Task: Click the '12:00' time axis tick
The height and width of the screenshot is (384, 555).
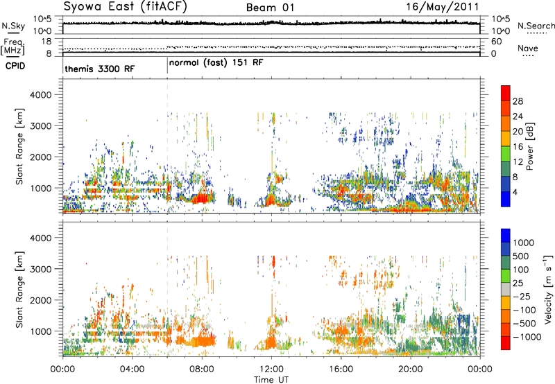Action: [271, 369]
